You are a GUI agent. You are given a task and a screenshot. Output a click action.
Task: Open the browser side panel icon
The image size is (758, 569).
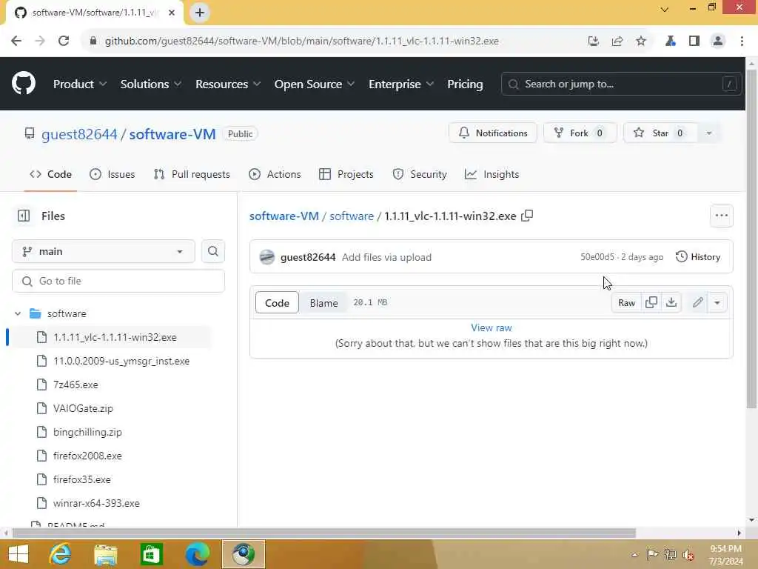[694, 41]
